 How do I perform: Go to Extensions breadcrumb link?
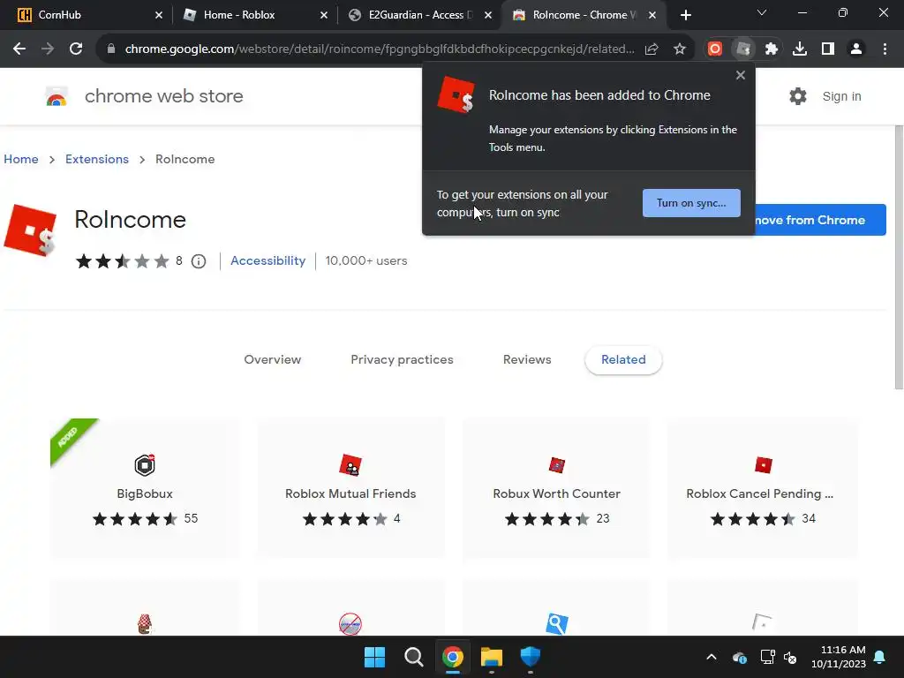[x=97, y=159]
